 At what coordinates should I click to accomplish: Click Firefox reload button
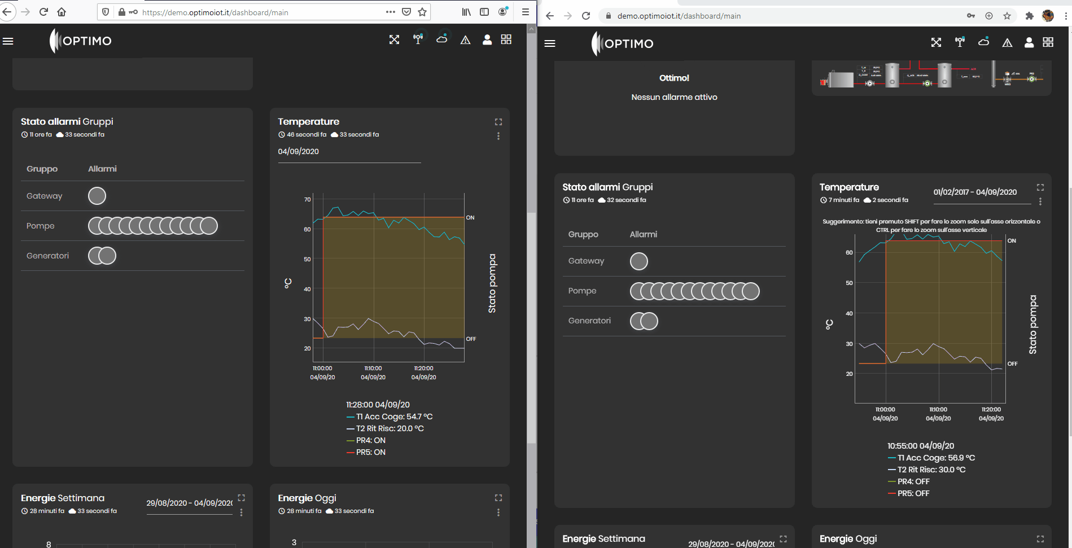point(43,12)
